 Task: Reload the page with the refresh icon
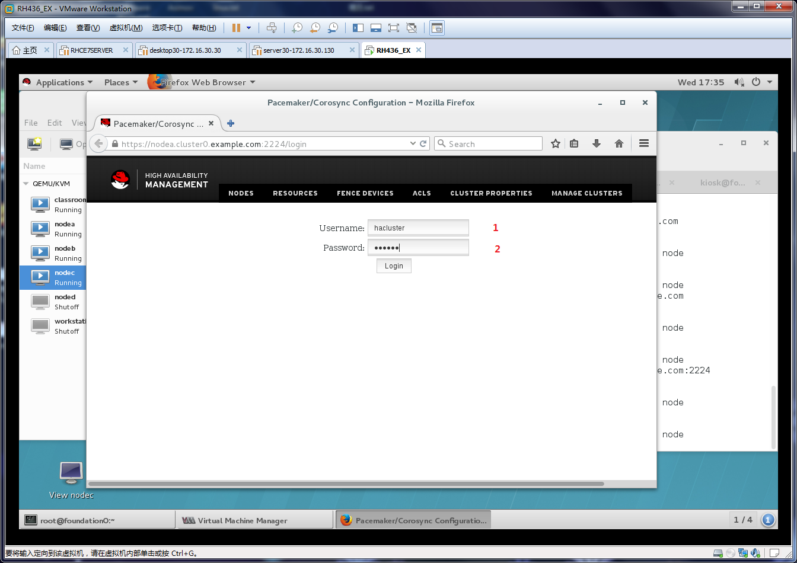423,143
